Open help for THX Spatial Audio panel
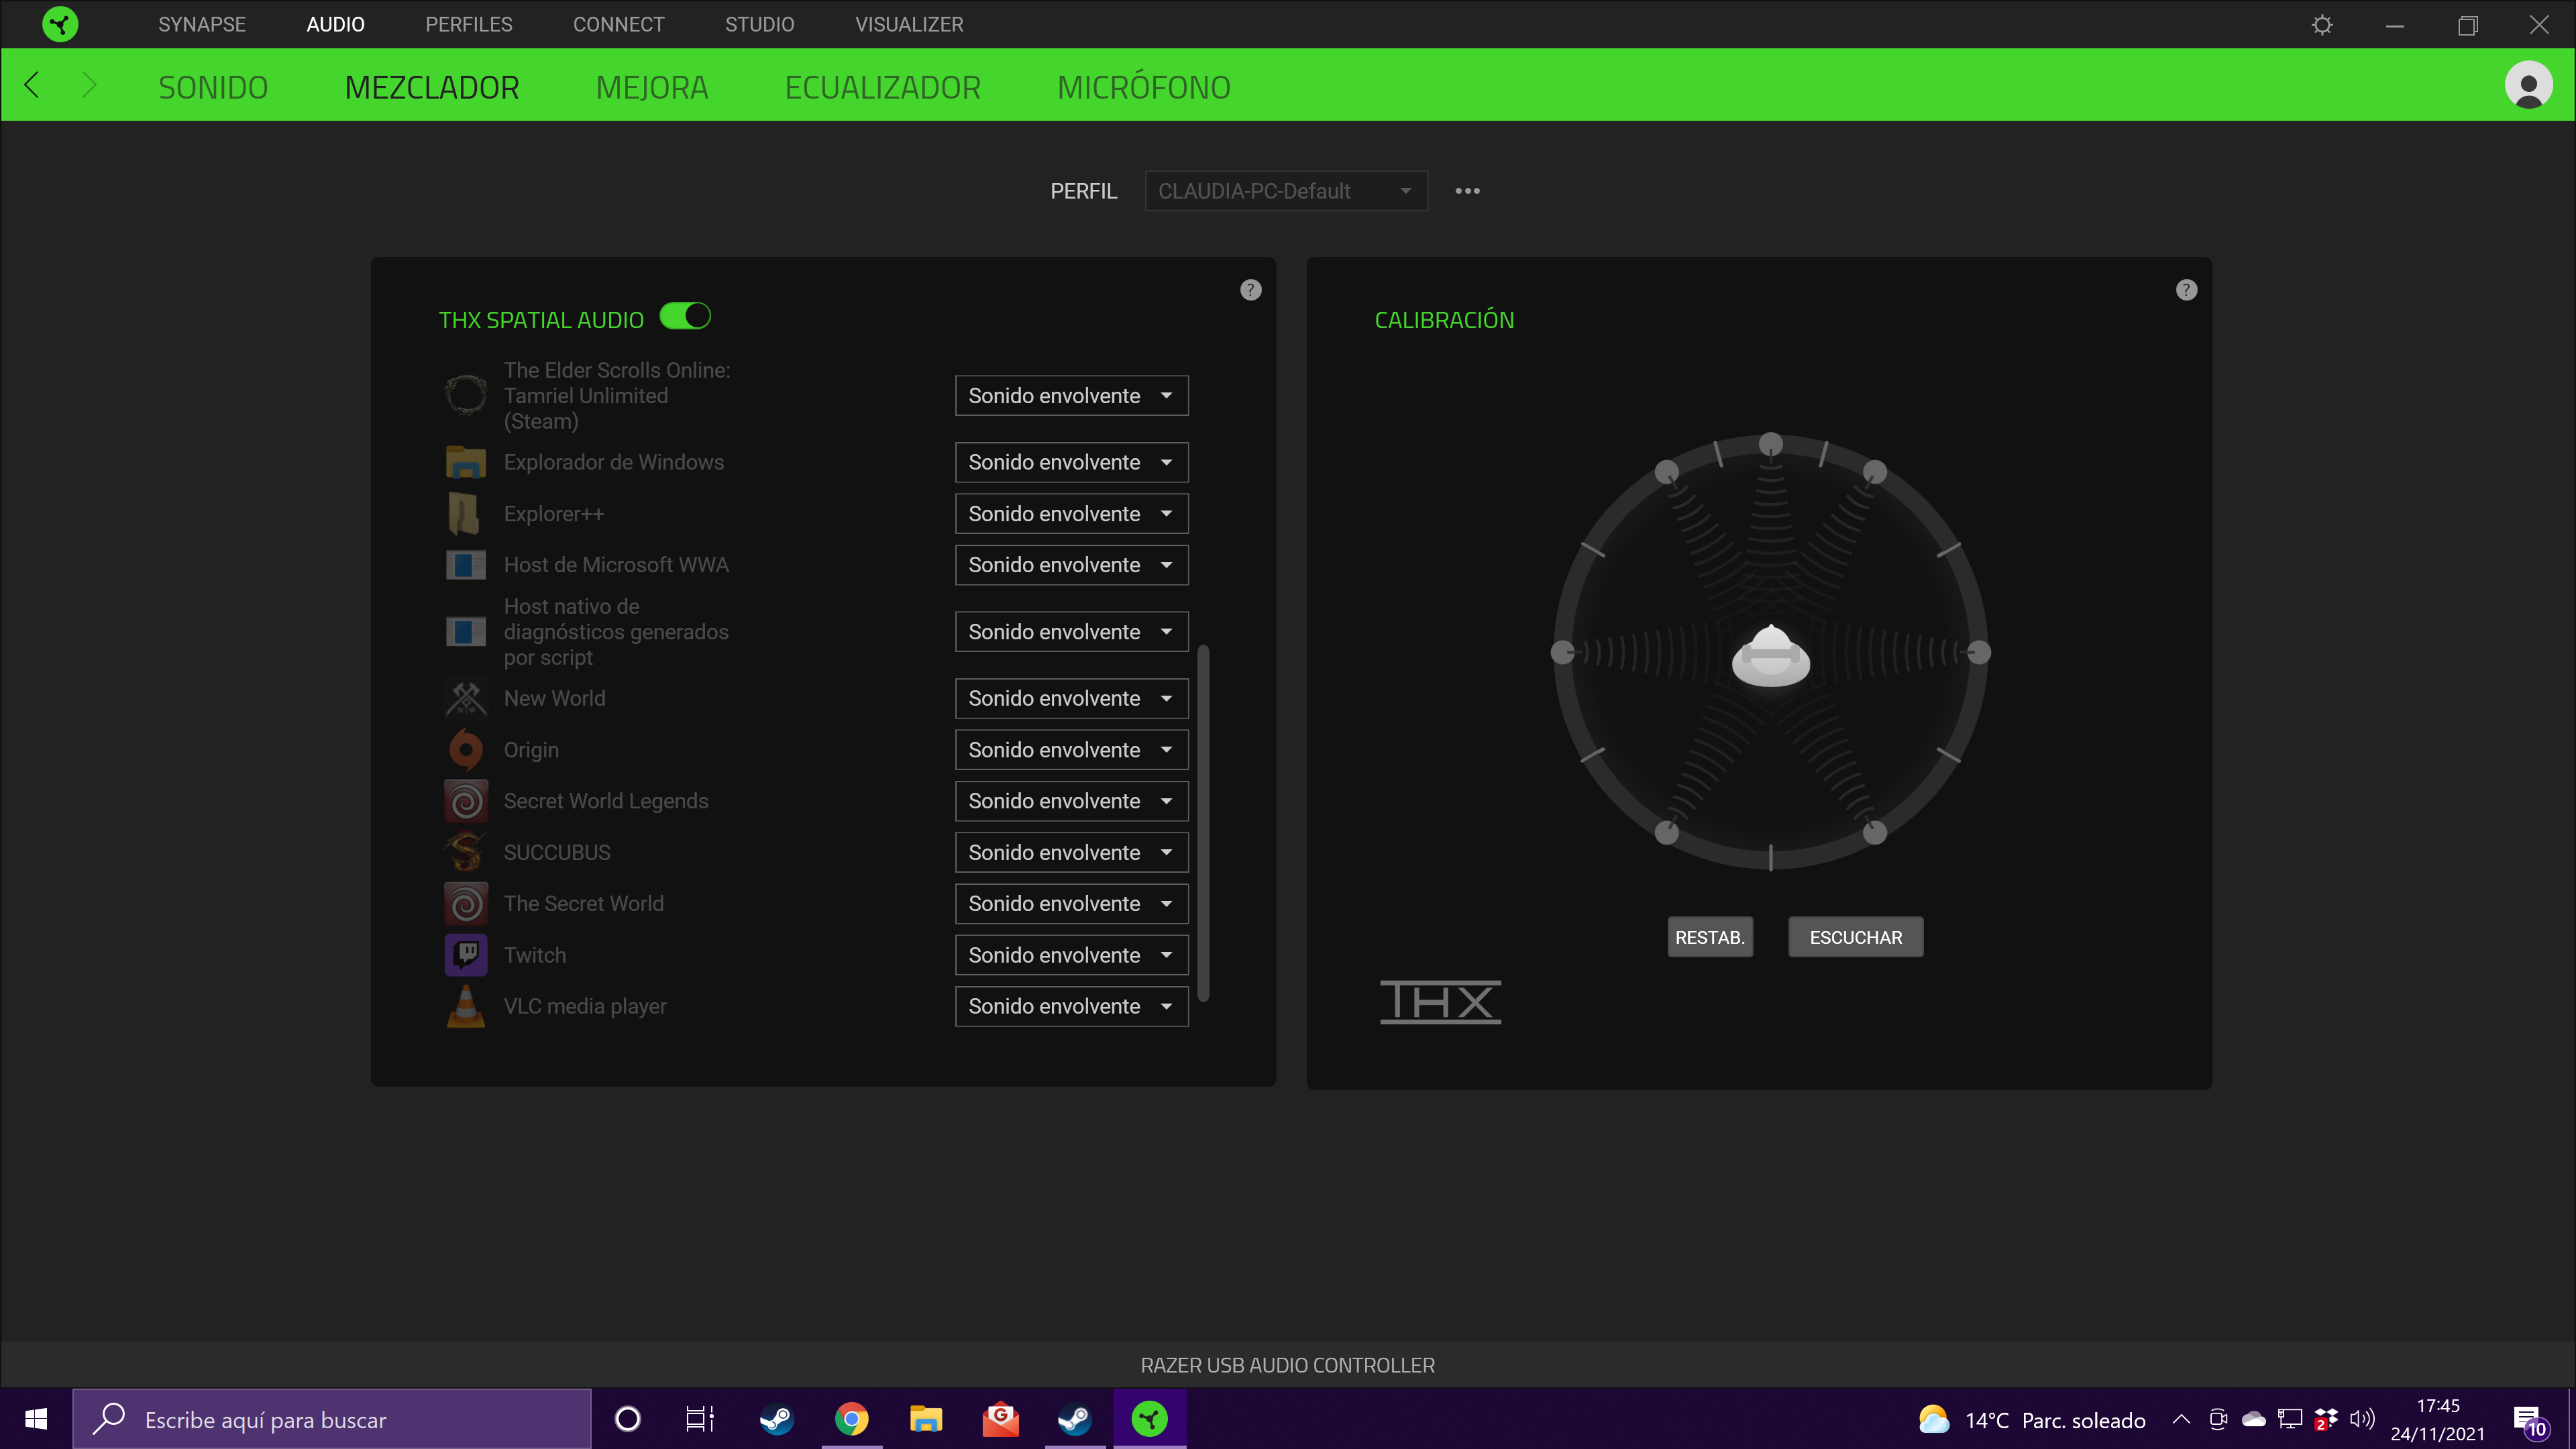Screen dimensions: 2576x1449 pyautogui.click(x=1250, y=290)
